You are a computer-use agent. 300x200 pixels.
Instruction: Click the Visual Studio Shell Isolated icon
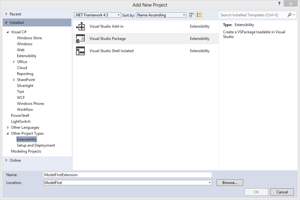coord(80,51)
